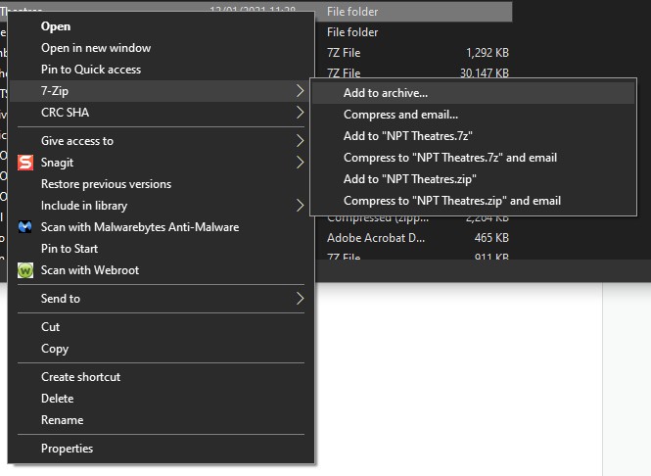651x476 pixels.
Task: Click the 465 KB size cell
Action: (x=491, y=238)
